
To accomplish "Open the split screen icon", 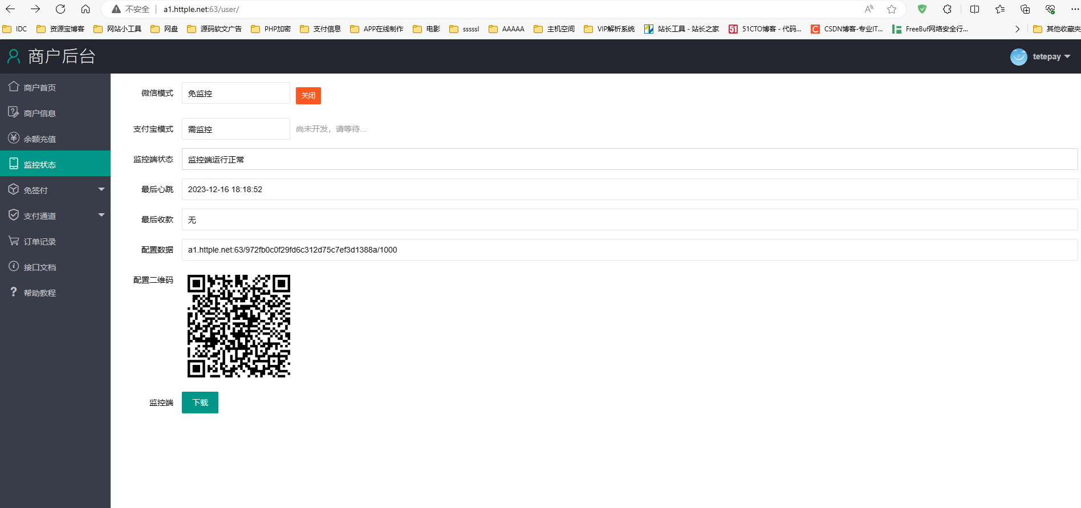I will [974, 9].
